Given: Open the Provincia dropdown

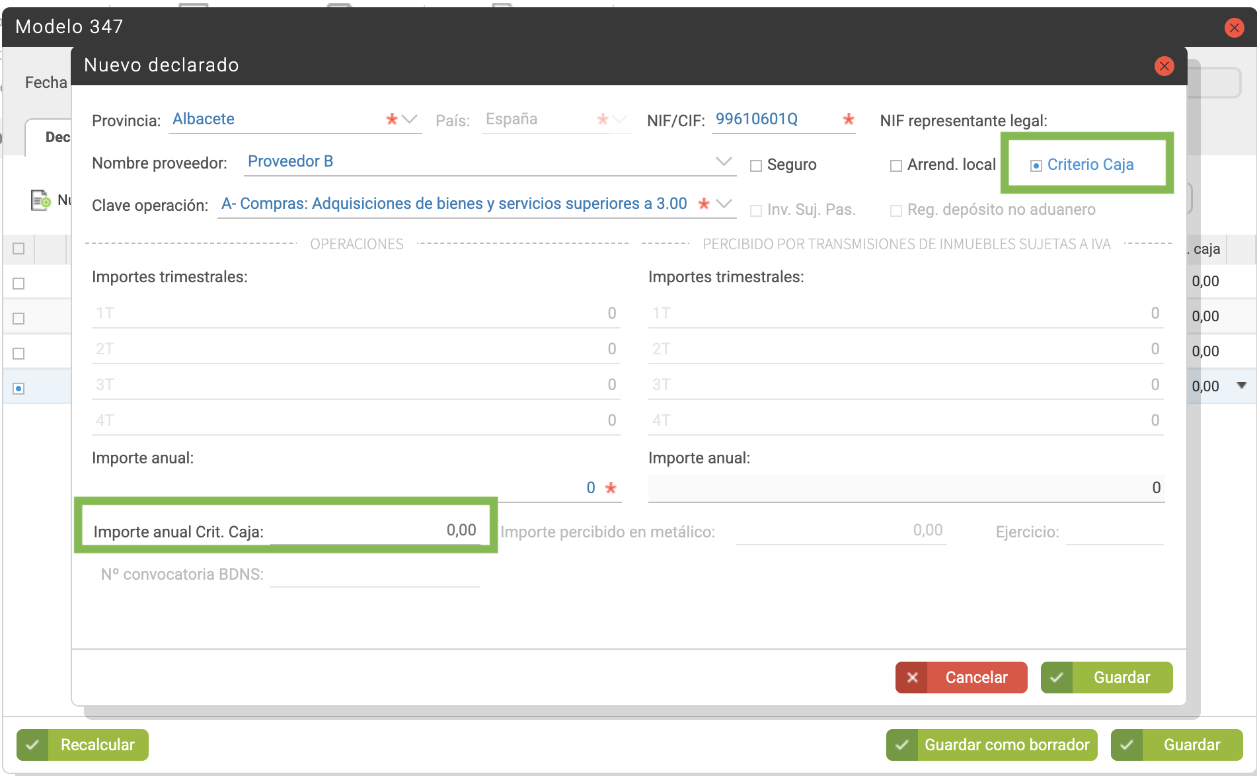Looking at the screenshot, I should click(410, 120).
